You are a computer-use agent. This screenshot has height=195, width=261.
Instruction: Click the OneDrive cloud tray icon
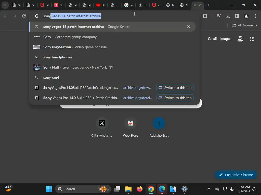[x=217, y=189]
